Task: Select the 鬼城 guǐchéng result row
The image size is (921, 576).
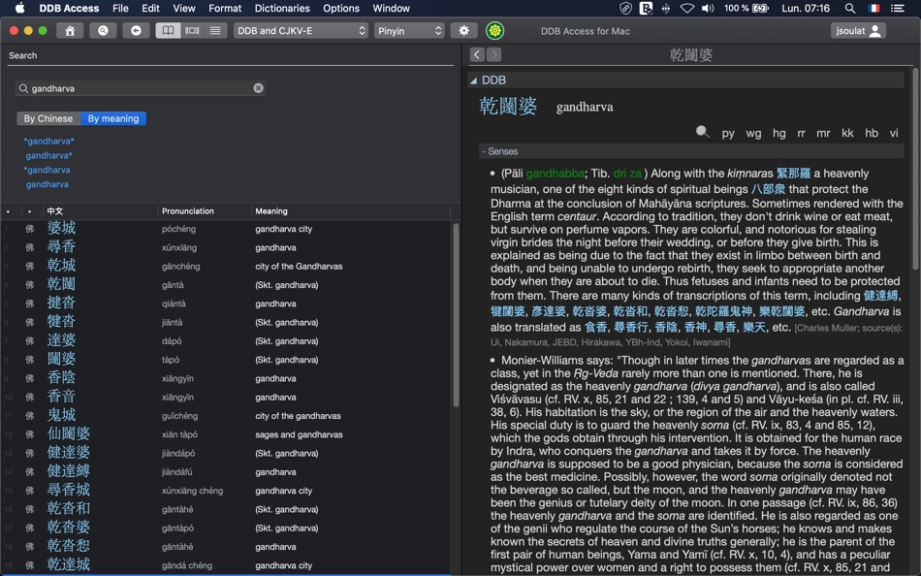Action: pyautogui.click(x=226, y=416)
